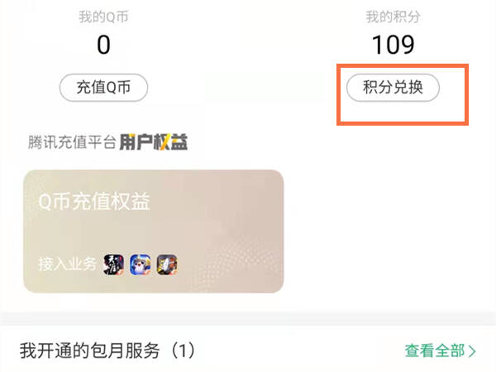Select the Q币 balance number 0

[103, 45]
